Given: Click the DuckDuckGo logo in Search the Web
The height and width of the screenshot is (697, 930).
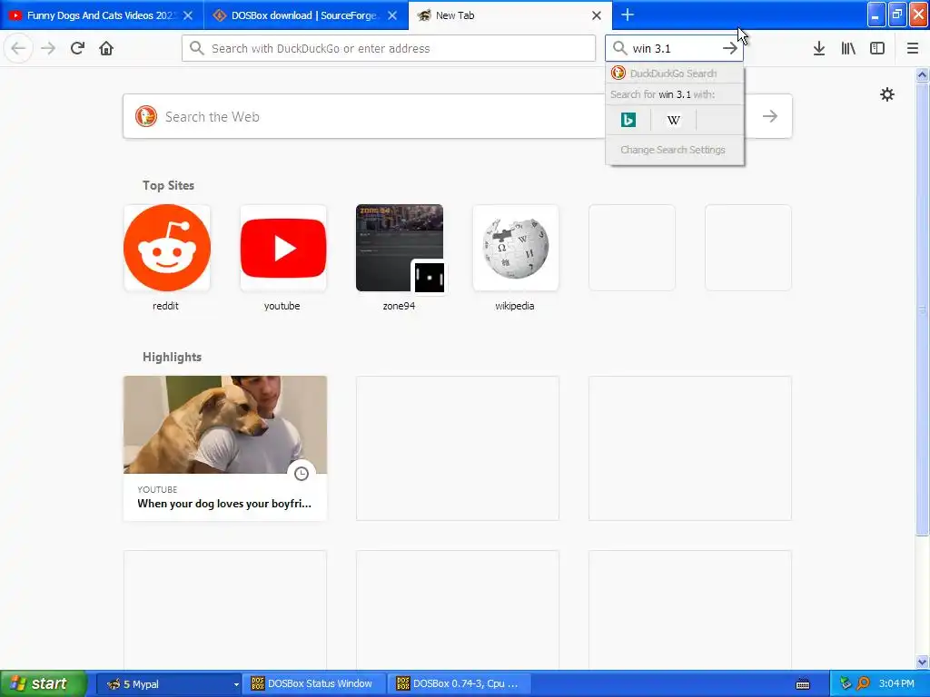Looking at the screenshot, I should (x=146, y=116).
